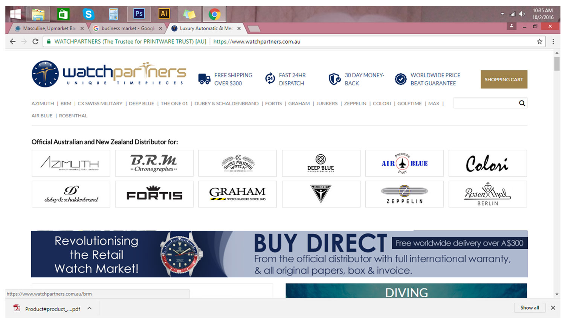565x324 pixels.
Task: Expand hidden system tray icons
Action: point(502,14)
